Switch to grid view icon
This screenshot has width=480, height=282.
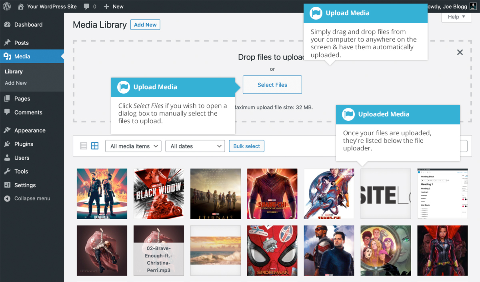point(95,146)
